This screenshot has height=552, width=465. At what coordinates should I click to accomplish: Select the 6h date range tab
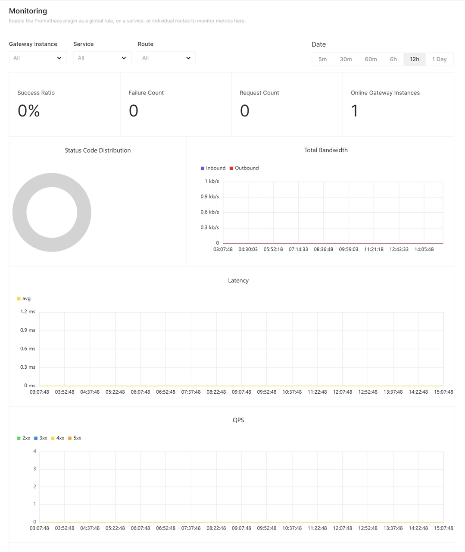[393, 59]
